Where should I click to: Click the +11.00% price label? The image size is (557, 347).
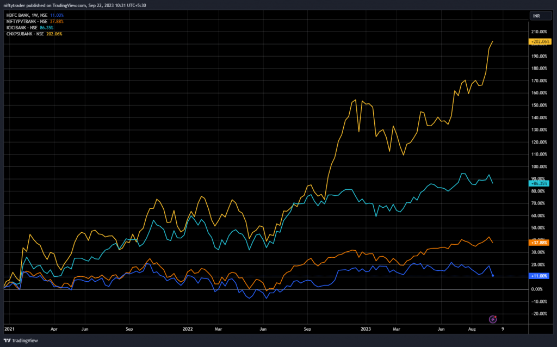[x=539, y=276]
